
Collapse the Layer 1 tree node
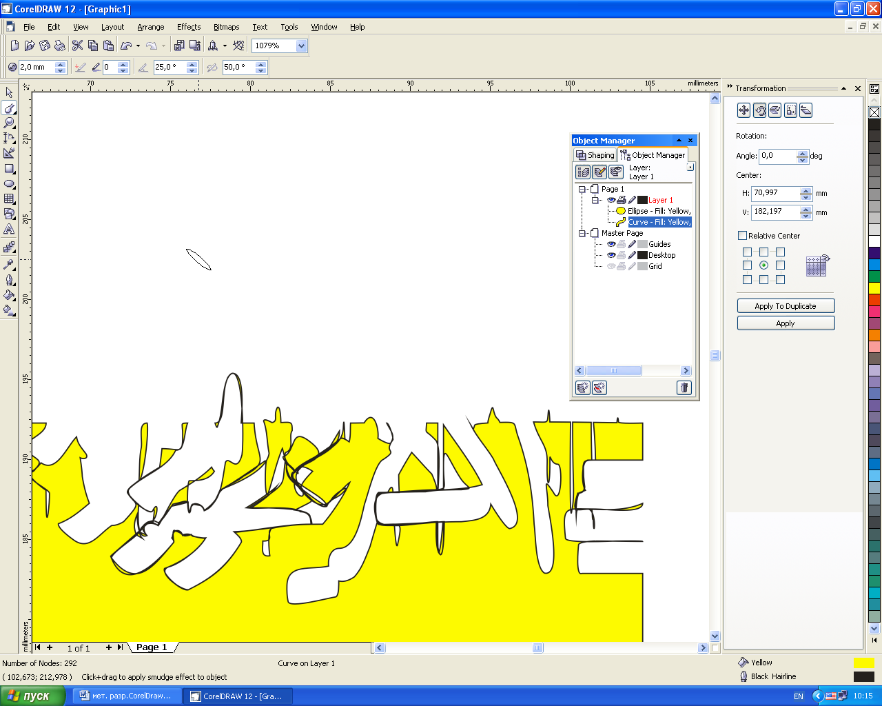596,200
